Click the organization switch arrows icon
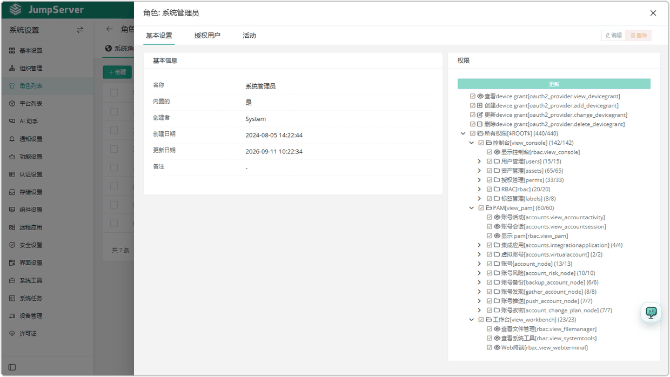The height and width of the screenshot is (377, 670). click(80, 30)
